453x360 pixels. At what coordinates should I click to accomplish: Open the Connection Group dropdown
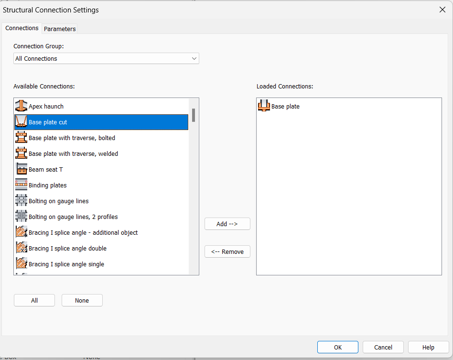pyautogui.click(x=106, y=58)
